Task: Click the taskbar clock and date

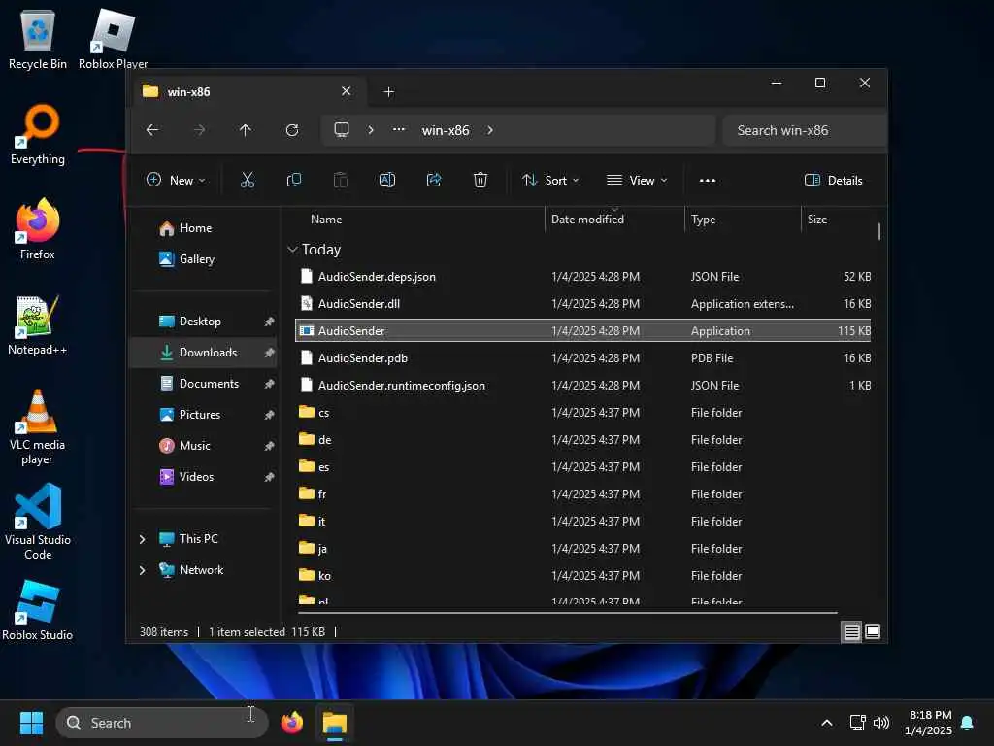Action: click(x=928, y=723)
